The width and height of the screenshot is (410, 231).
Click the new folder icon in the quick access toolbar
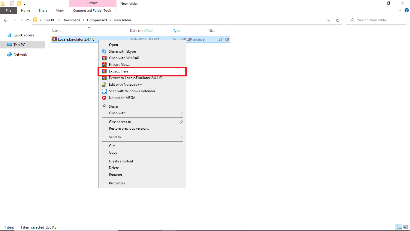point(19,4)
